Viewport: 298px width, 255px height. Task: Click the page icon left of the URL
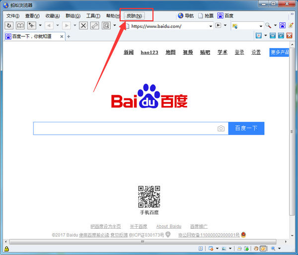pyautogui.click(x=127, y=26)
